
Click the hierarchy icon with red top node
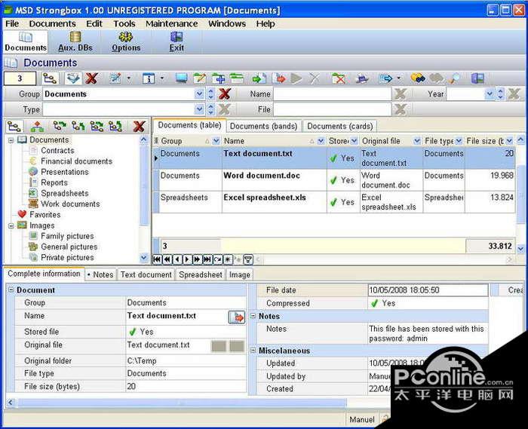pyautogui.click(x=37, y=127)
